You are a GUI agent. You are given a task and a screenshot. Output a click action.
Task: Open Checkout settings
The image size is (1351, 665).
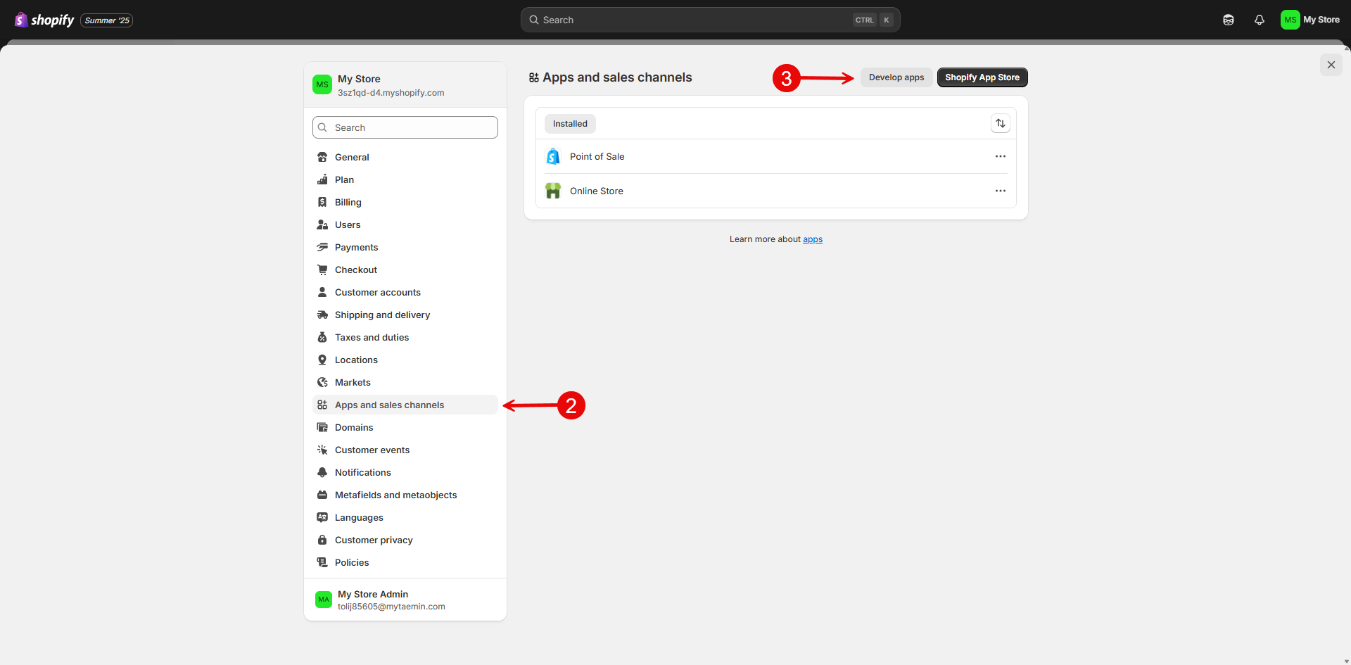(405, 270)
